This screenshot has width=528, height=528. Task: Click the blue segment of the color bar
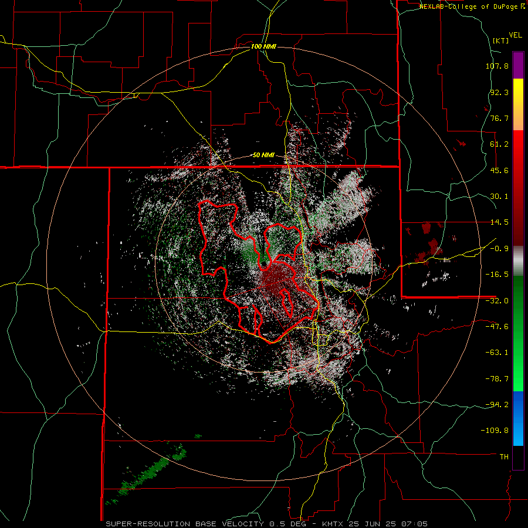[x=518, y=418]
